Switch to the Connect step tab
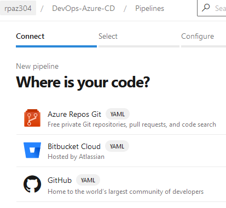The image size is (226, 208). [x=56, y=39]
